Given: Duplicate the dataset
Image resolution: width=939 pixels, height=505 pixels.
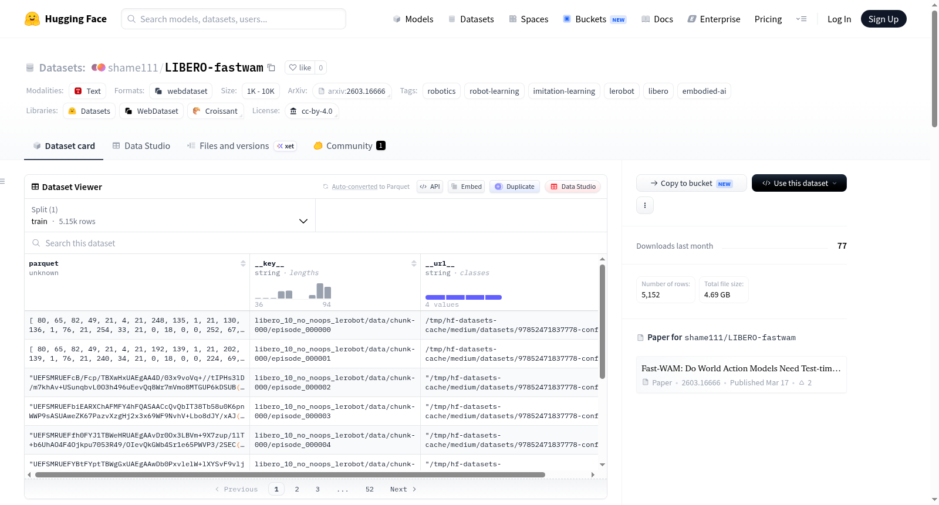Looking at the screenshot, I should point(515,187).
